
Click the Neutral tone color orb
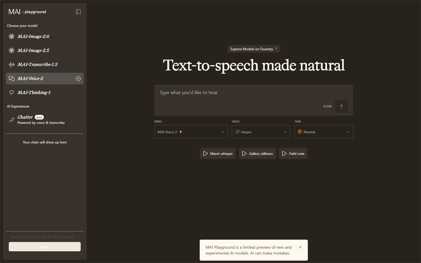point(300,132)
